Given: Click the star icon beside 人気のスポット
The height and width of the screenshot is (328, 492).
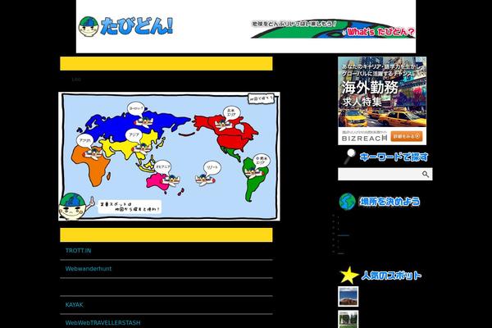Looking at the screenshot, I should coord(349,275).
